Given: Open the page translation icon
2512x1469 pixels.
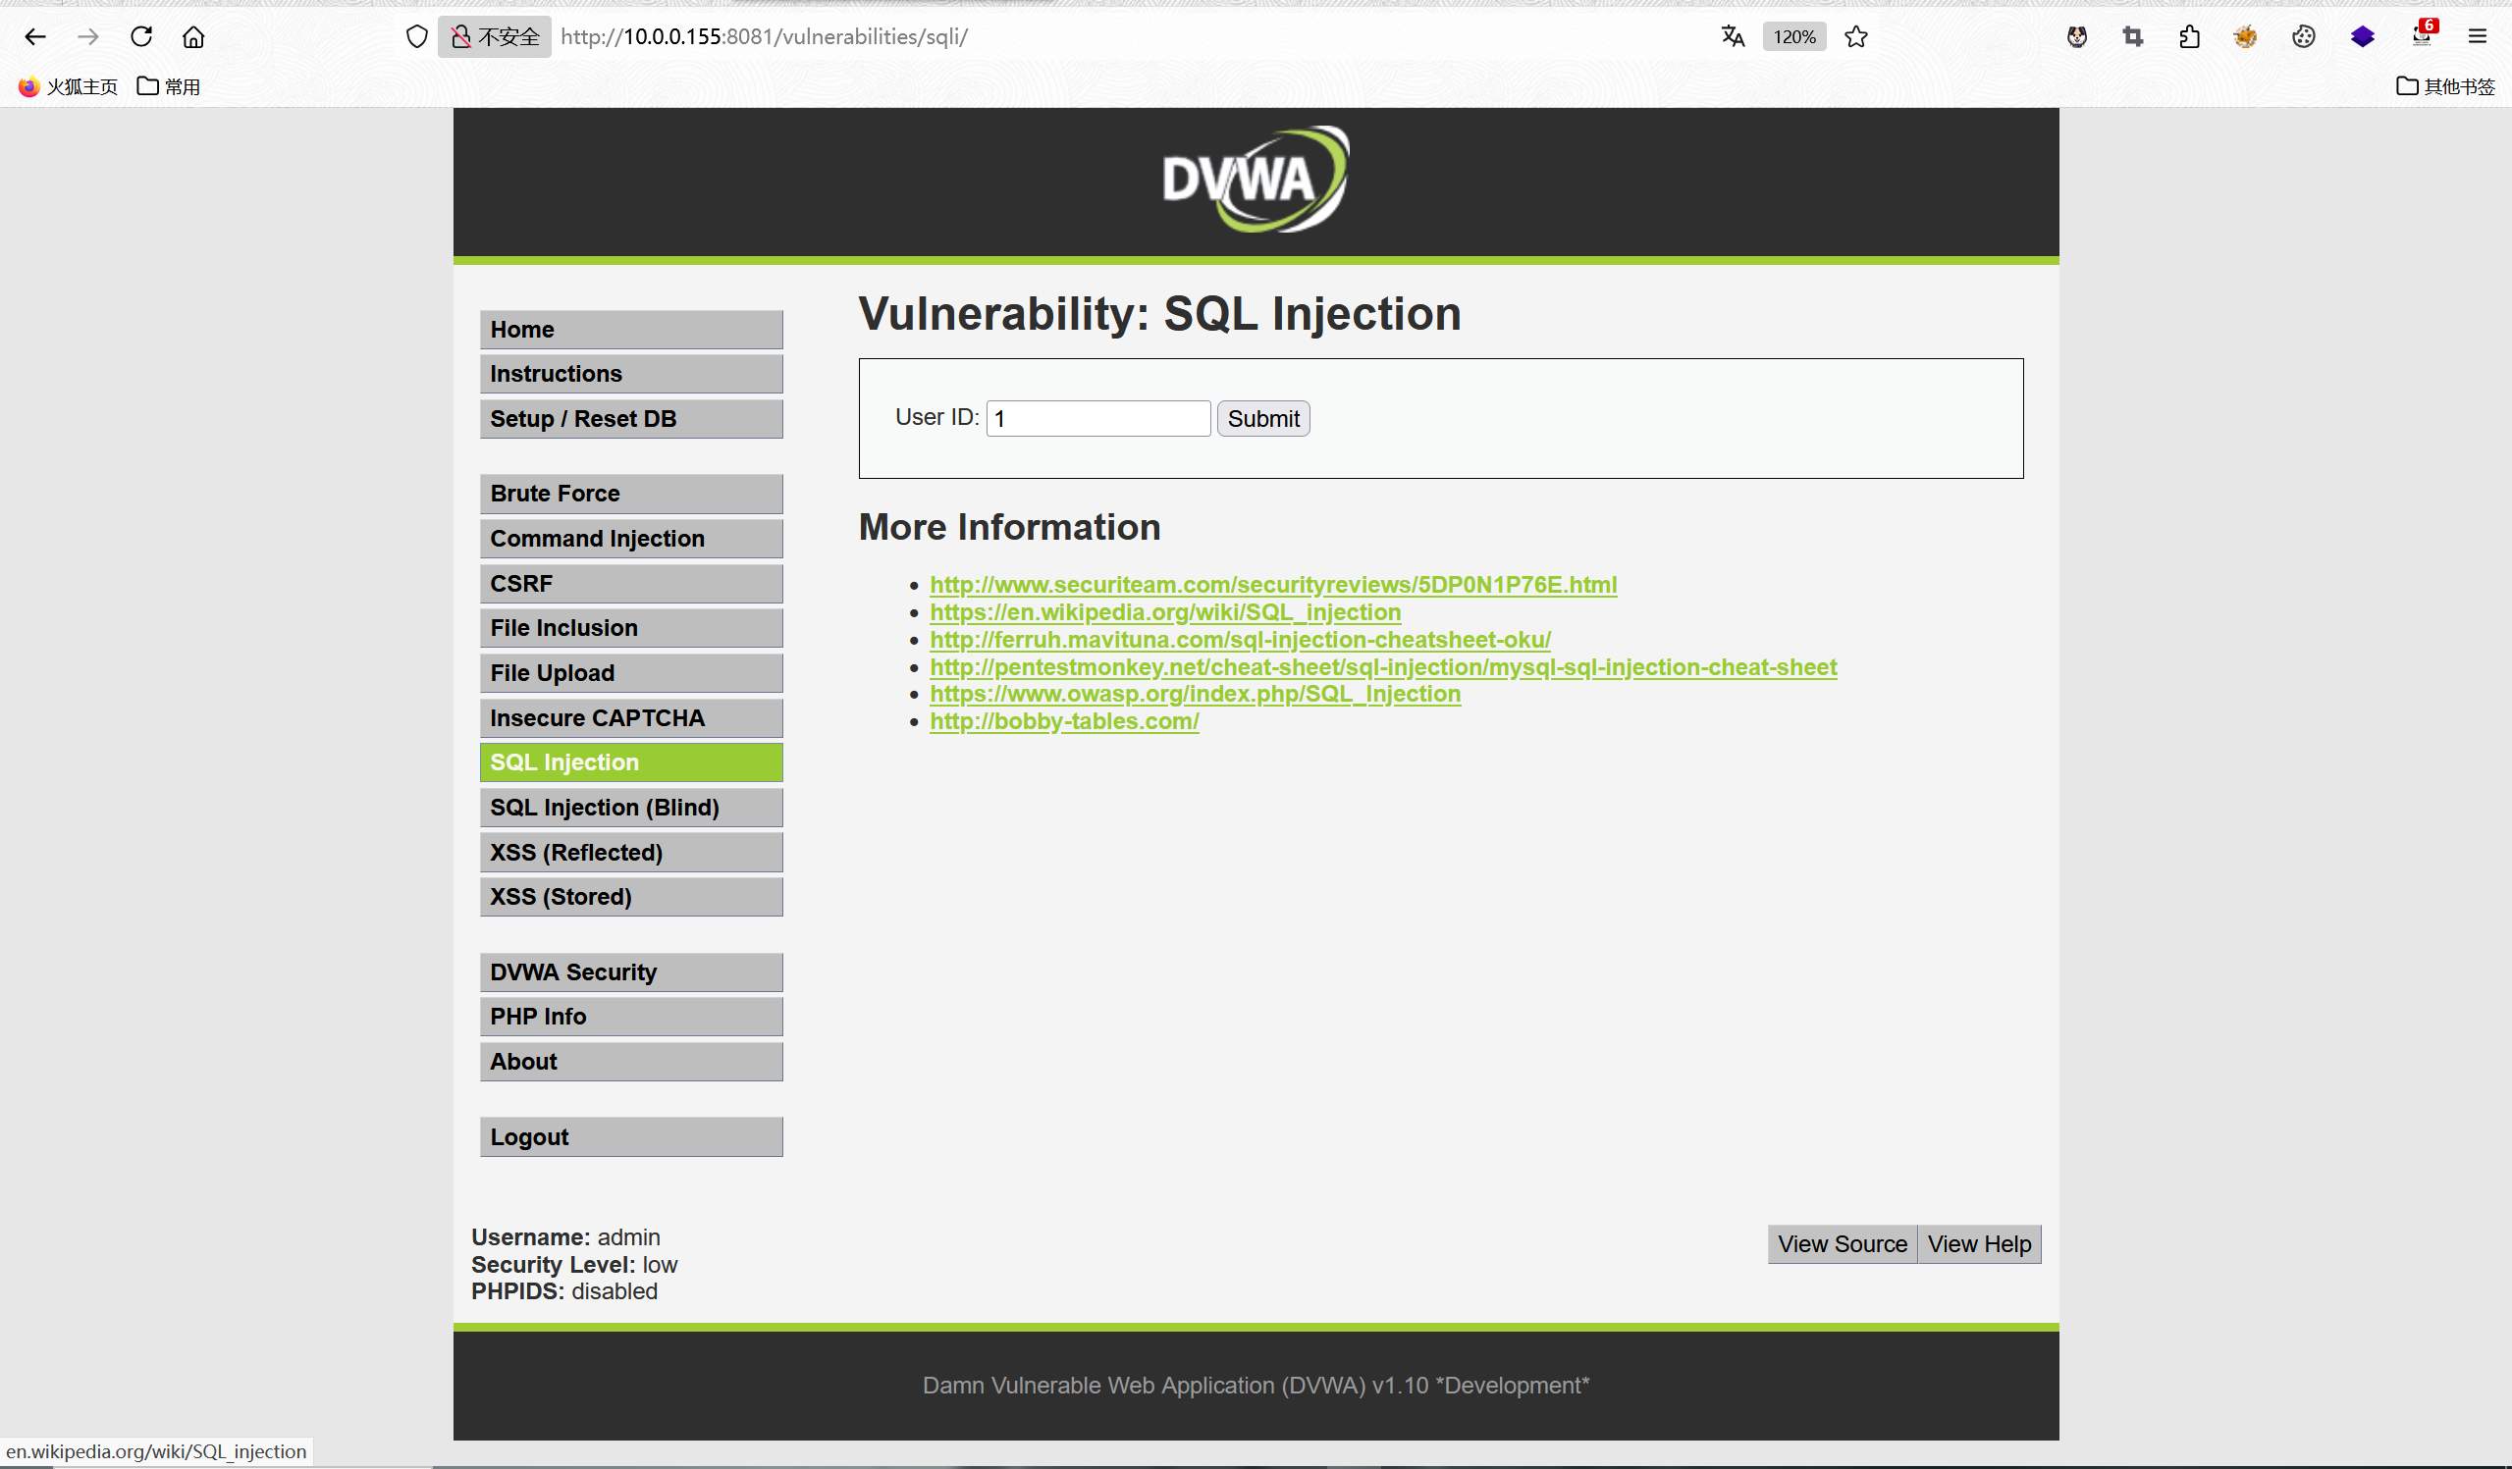Looking at the screenshot, I should tap(1733, 37).
